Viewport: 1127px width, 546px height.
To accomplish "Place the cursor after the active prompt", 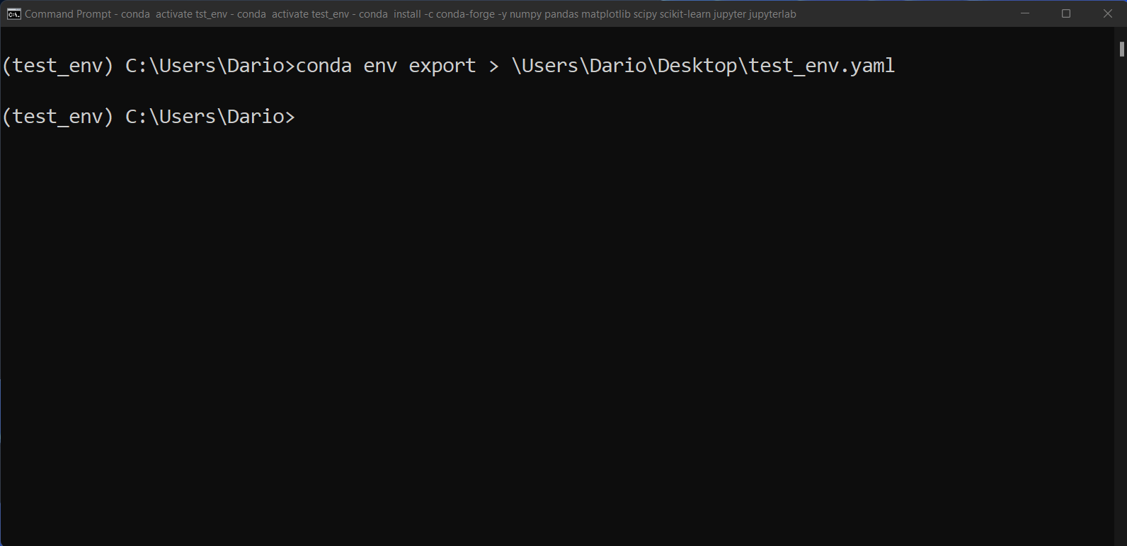I will pyautogui.click(x=304, y=116).
